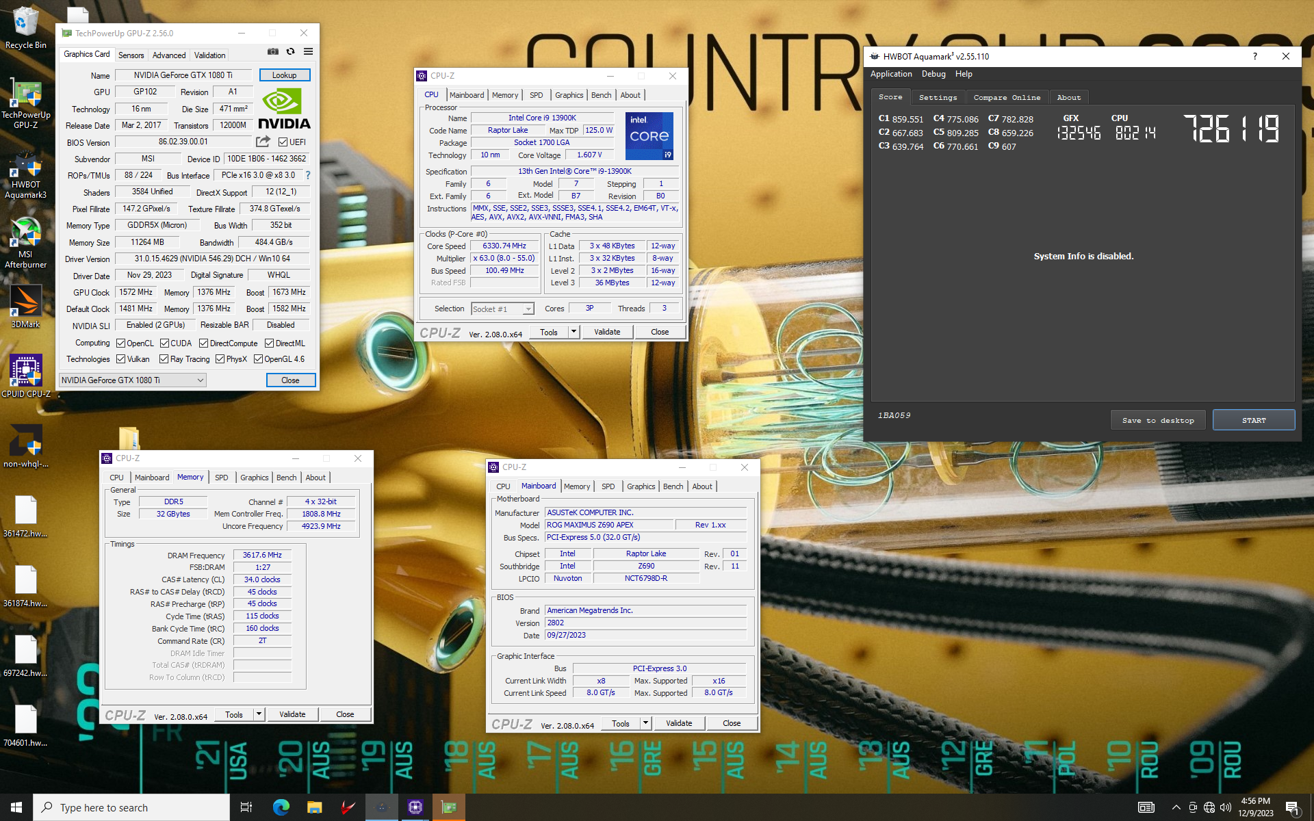
Task: Click the Aquamark help question mark button
Action: 1254,56
